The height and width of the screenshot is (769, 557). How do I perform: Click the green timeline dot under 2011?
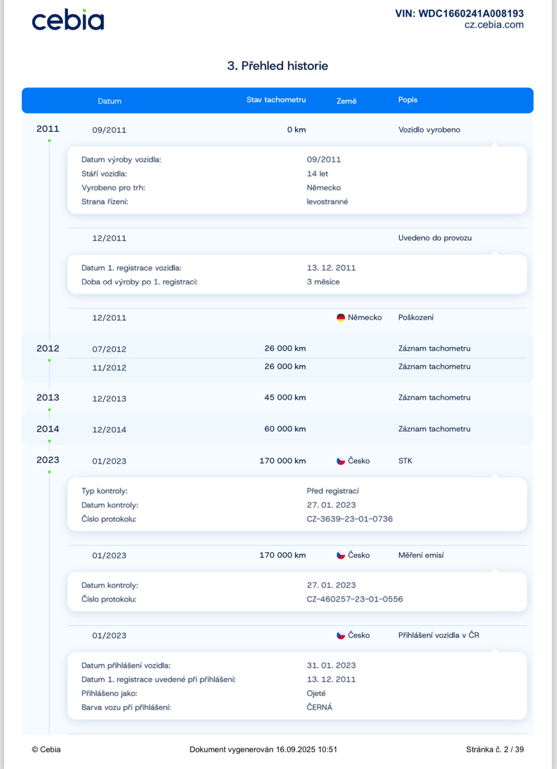coord(50,141)
